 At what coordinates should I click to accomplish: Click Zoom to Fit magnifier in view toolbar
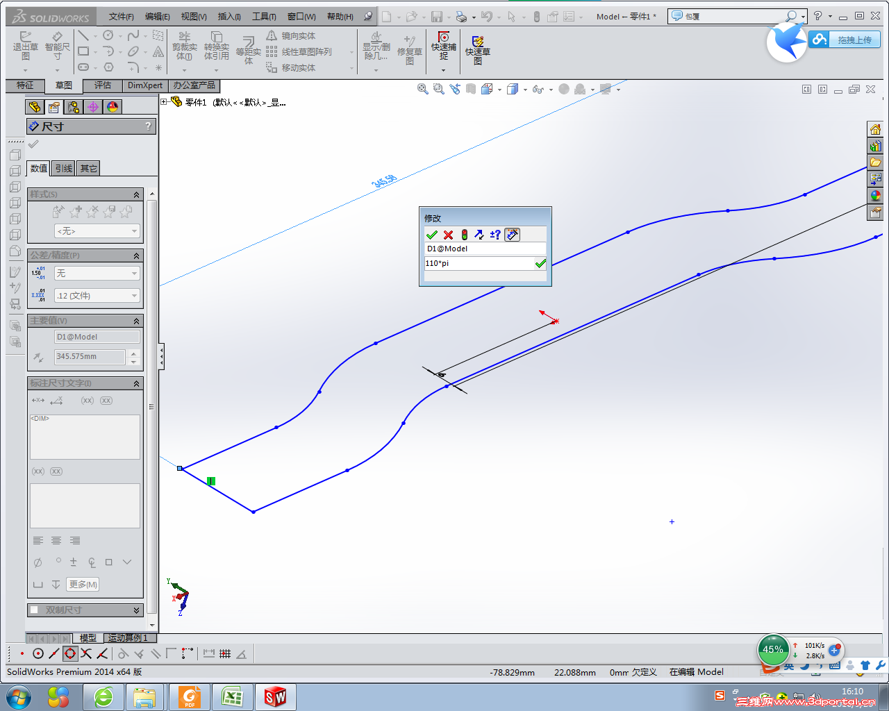pos(422,89)
